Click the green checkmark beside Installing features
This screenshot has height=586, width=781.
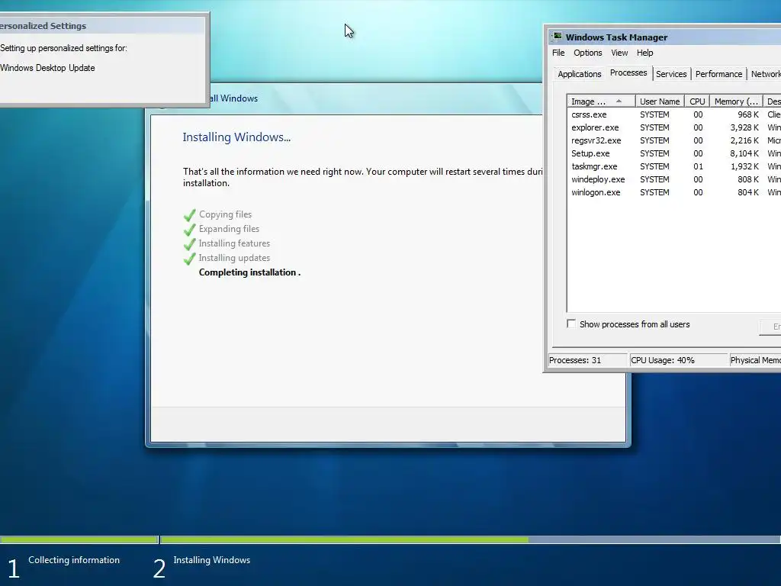[189, 244]
